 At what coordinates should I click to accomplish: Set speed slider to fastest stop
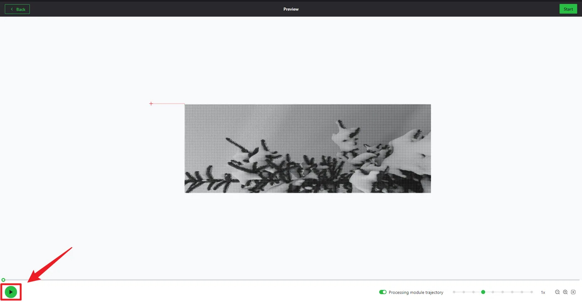(x=532, y=292)
